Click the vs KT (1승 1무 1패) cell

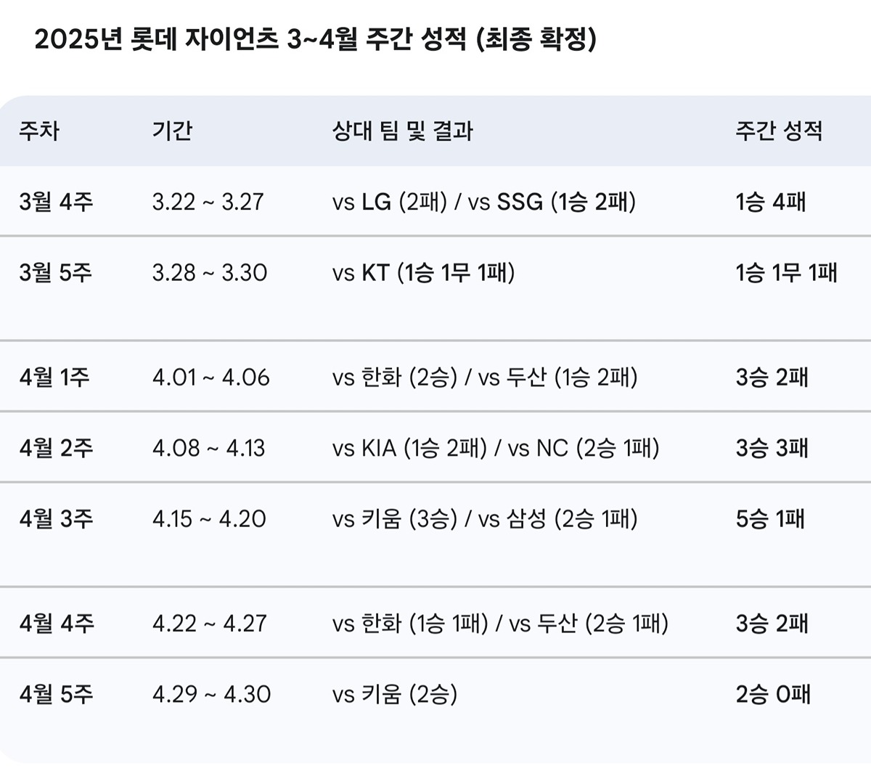point(424,272)
